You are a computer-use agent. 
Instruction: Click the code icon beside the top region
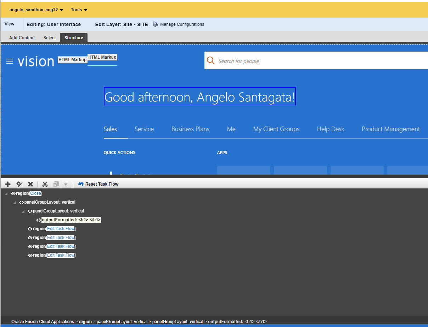coord(13,193)
